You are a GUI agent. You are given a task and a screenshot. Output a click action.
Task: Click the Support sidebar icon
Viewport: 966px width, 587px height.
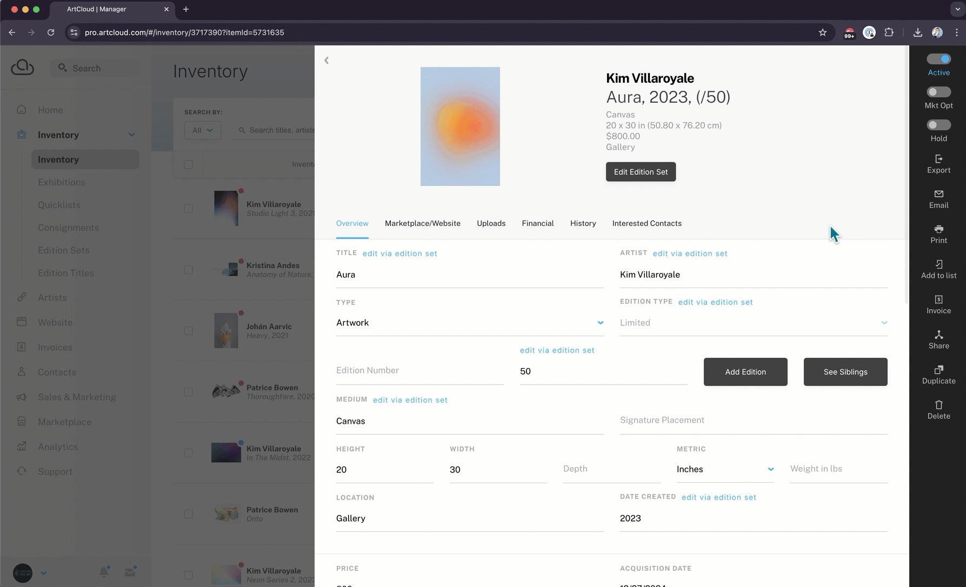click(22, 471)
